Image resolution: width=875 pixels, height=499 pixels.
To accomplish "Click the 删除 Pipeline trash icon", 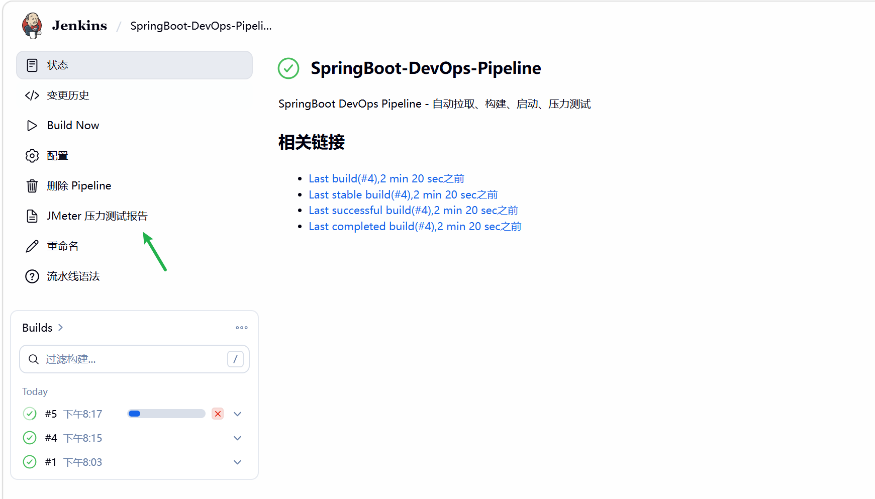I will coord(32,186).
